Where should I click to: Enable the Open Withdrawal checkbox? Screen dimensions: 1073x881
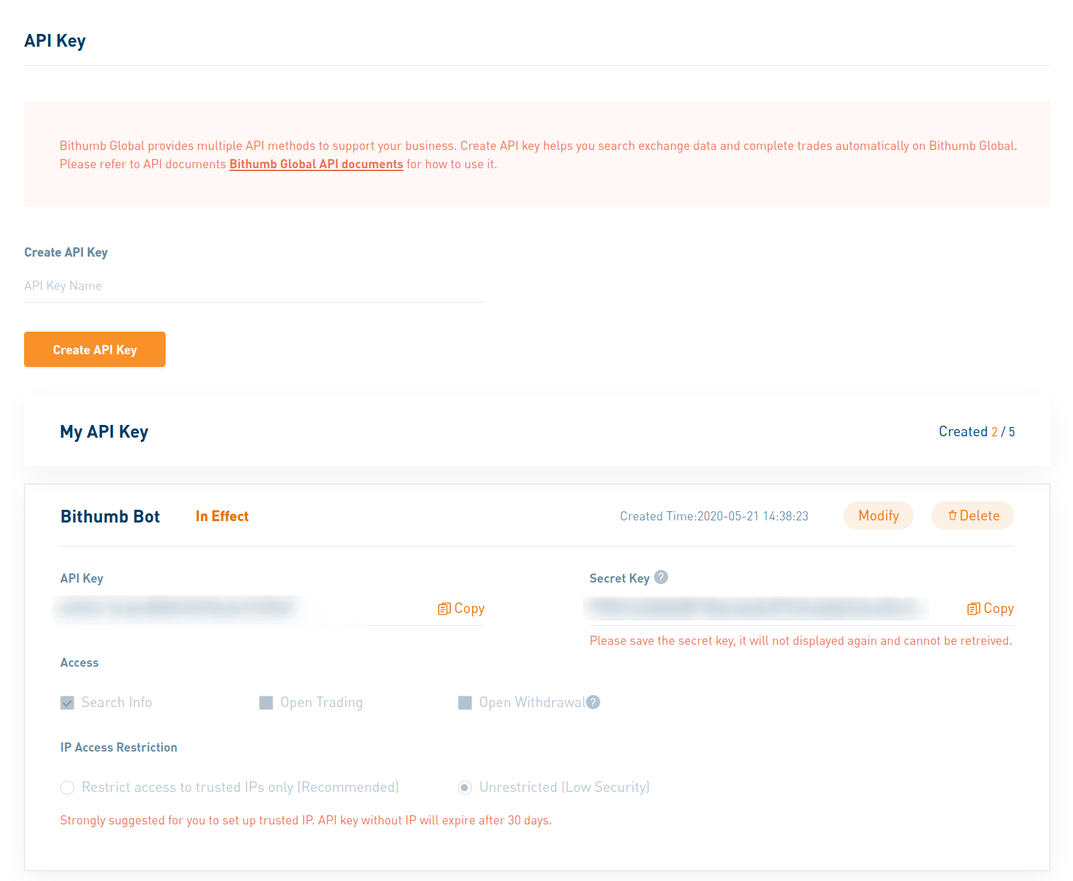coord(465,703)
